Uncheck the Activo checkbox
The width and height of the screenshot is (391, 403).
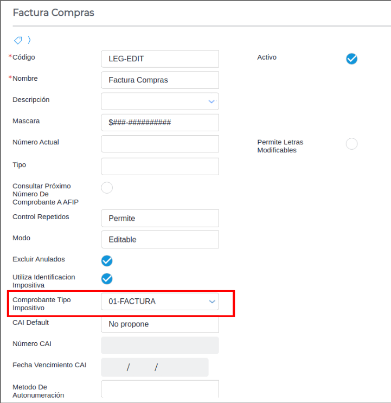pyautogui.click(x=351, y=59)
